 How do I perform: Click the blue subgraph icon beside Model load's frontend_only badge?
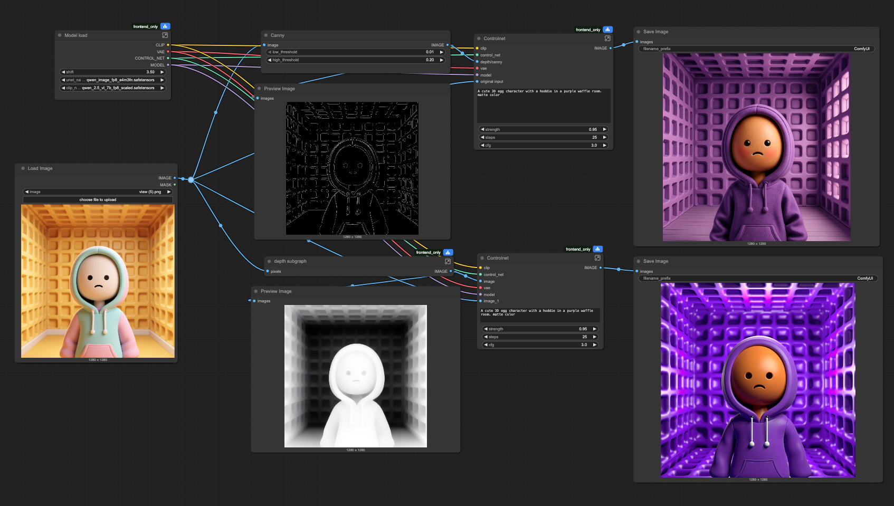tap(165, 26)
